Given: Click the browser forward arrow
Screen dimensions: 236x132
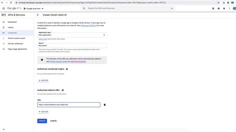Looking at the screenshot, I should 7,3.
